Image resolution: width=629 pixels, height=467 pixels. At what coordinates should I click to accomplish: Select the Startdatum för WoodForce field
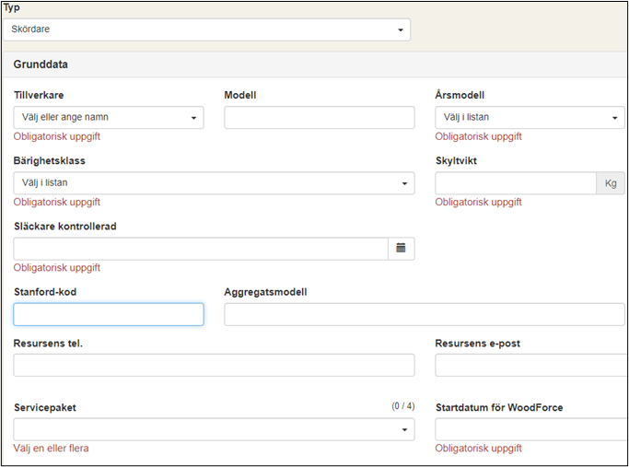(x=530, y=430)
